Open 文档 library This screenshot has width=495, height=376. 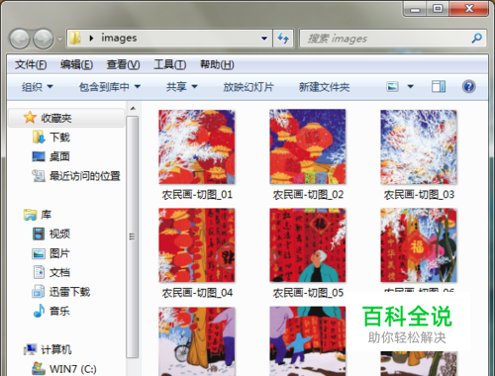pos(59,272)
